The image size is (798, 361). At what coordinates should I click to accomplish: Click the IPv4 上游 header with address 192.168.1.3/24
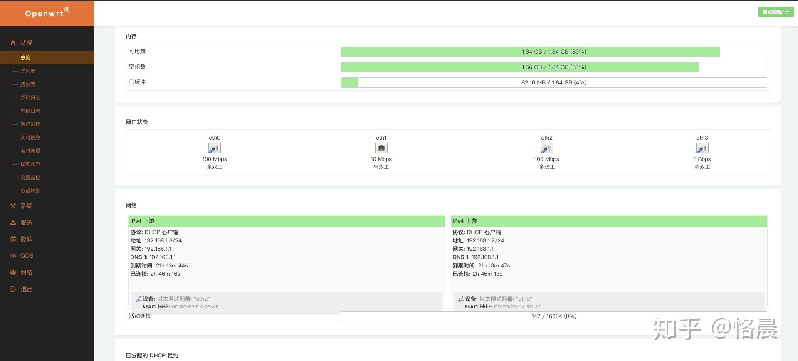point(287,221)
